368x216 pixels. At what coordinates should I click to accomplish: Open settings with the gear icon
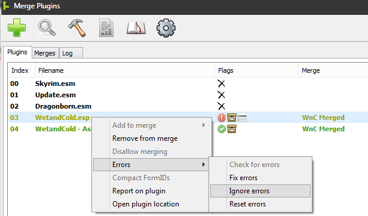click(x=166, y=28)
